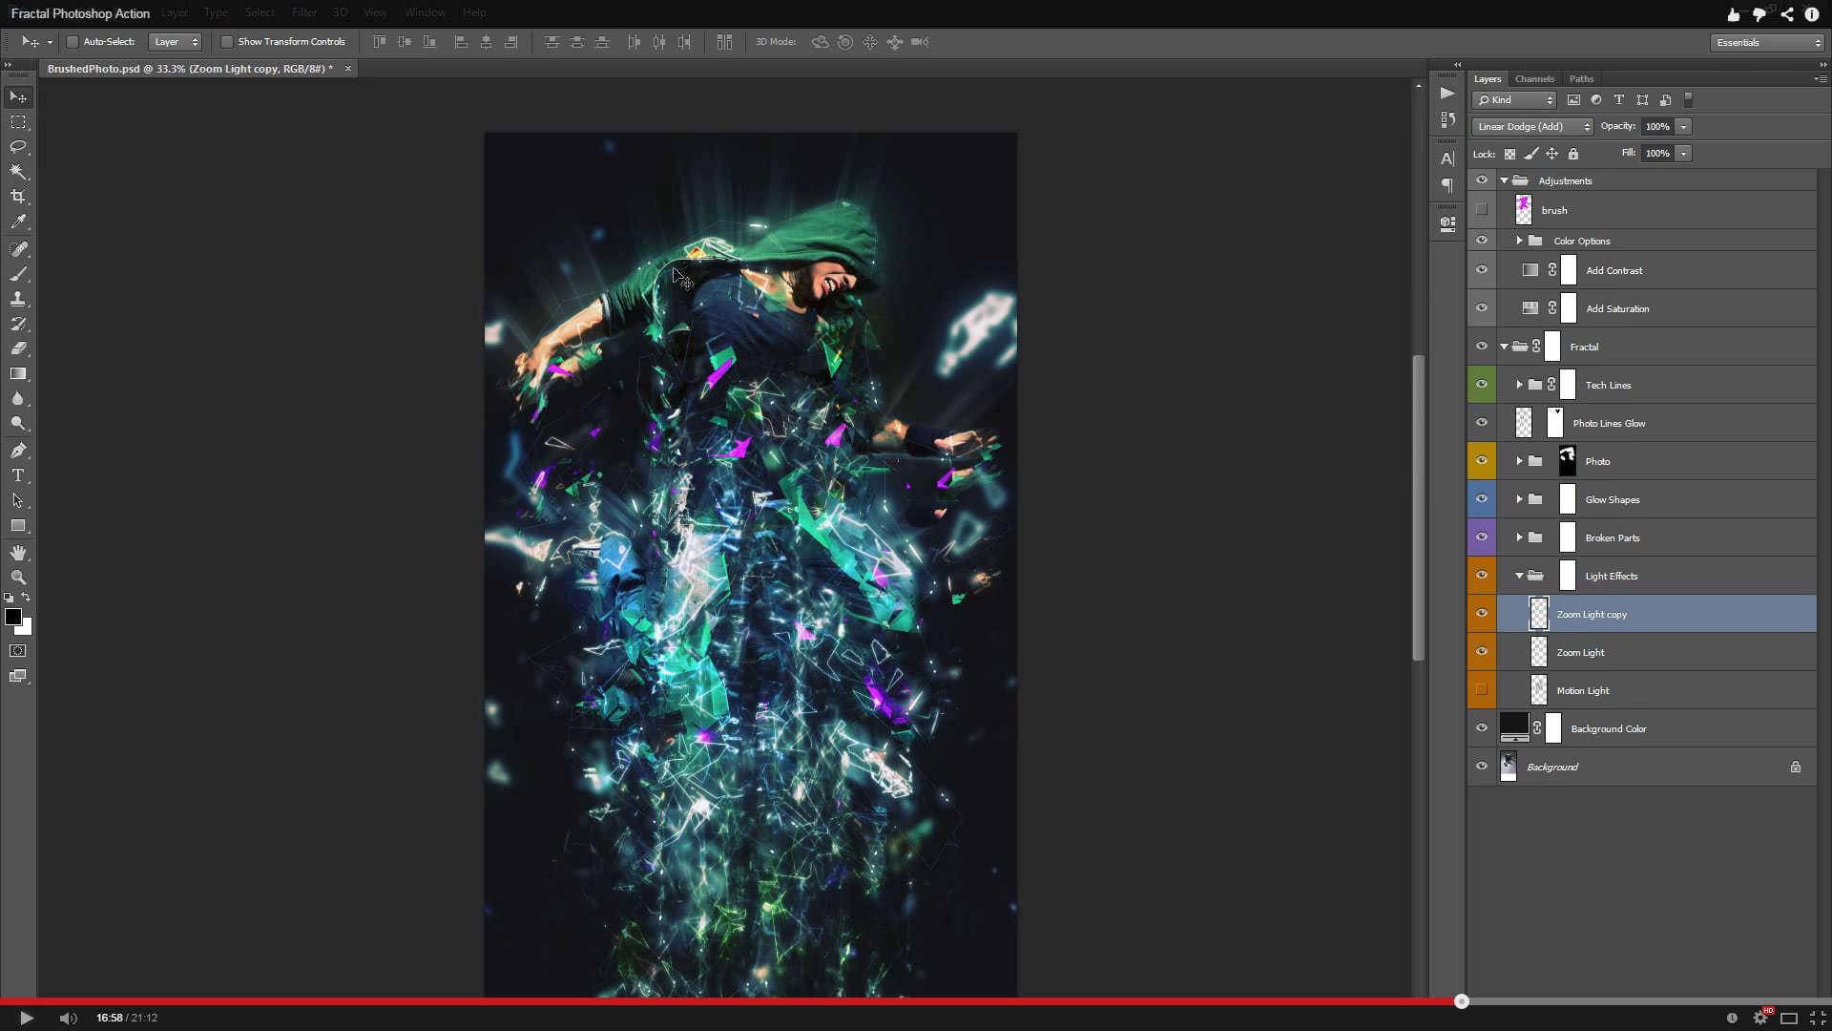
Task: Open the Essentials workspace dropdown
Action: click(1767, 43)
